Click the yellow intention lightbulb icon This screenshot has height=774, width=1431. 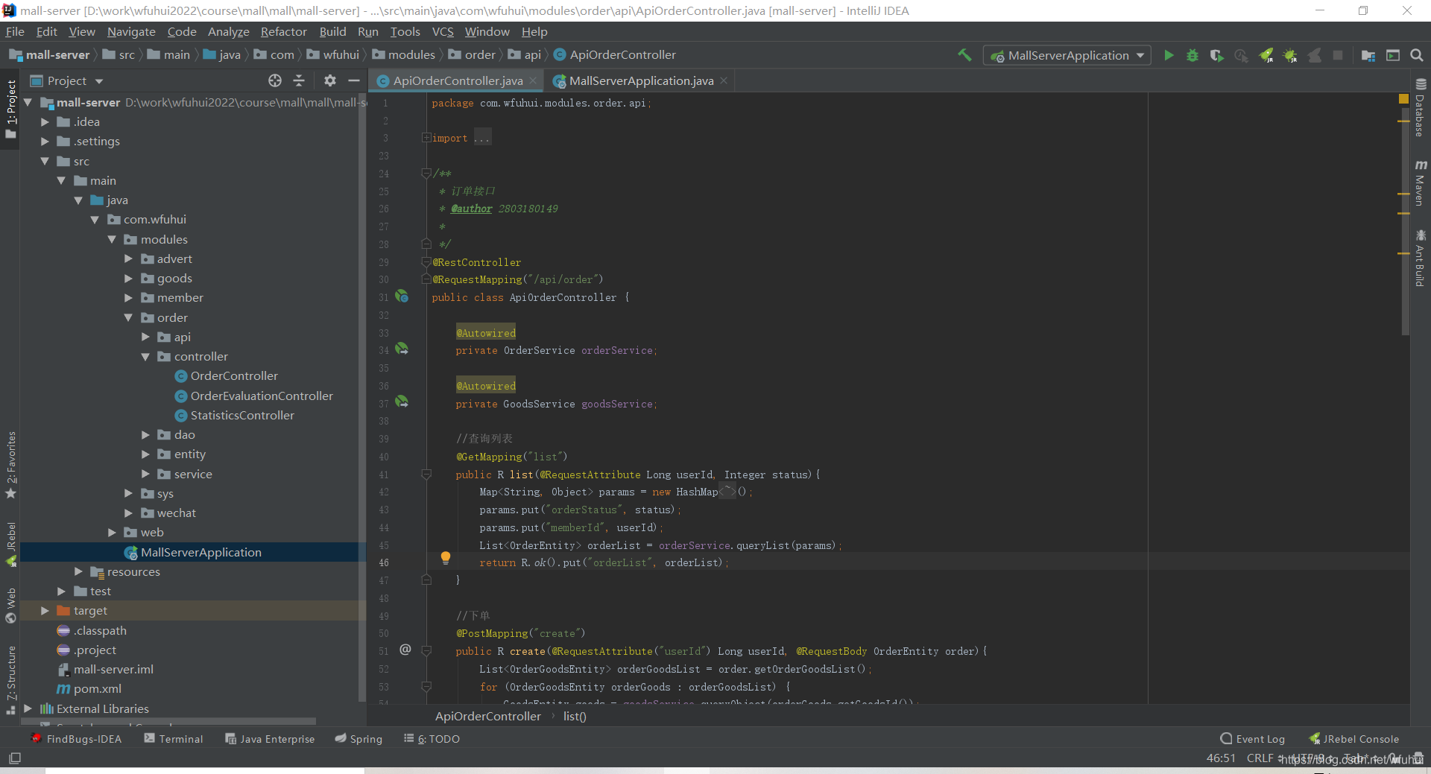point(445,558)
